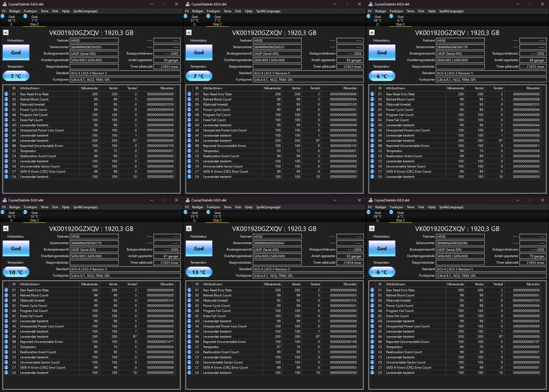Click 7 °C temperature button in top-middle window
549x392 pixels.
click(199, 76)
